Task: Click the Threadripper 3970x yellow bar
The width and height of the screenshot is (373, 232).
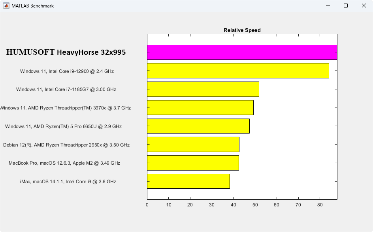Action: [x=200, y=108]
